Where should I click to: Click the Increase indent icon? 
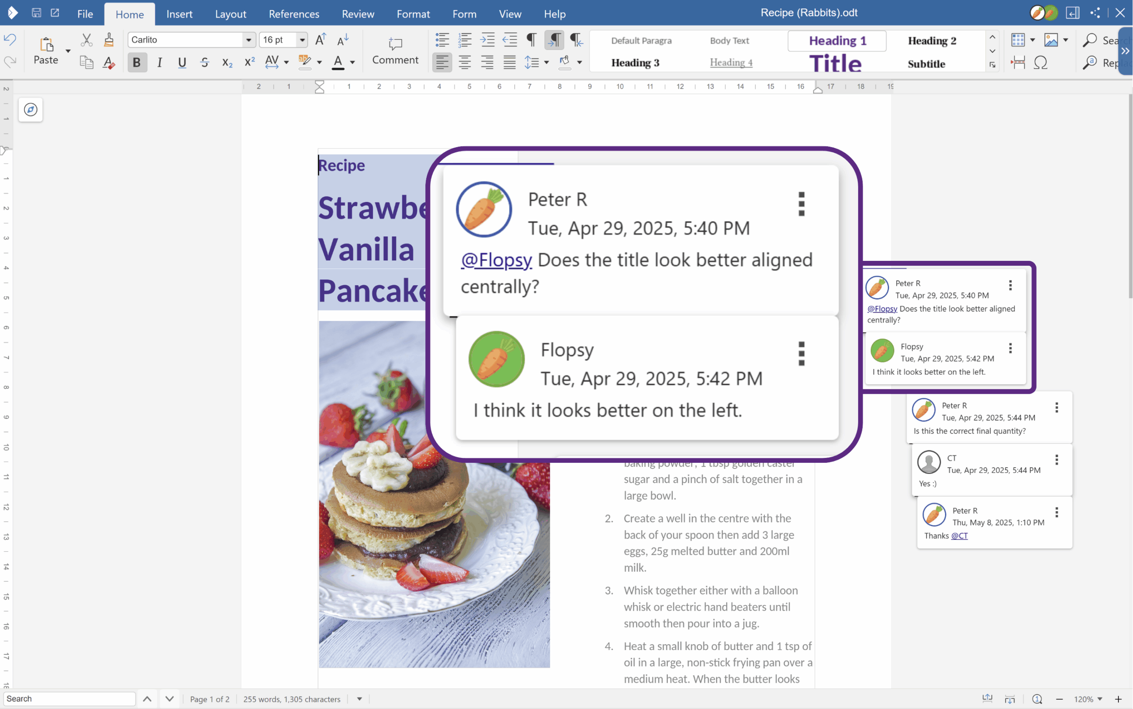click(487, 40)
